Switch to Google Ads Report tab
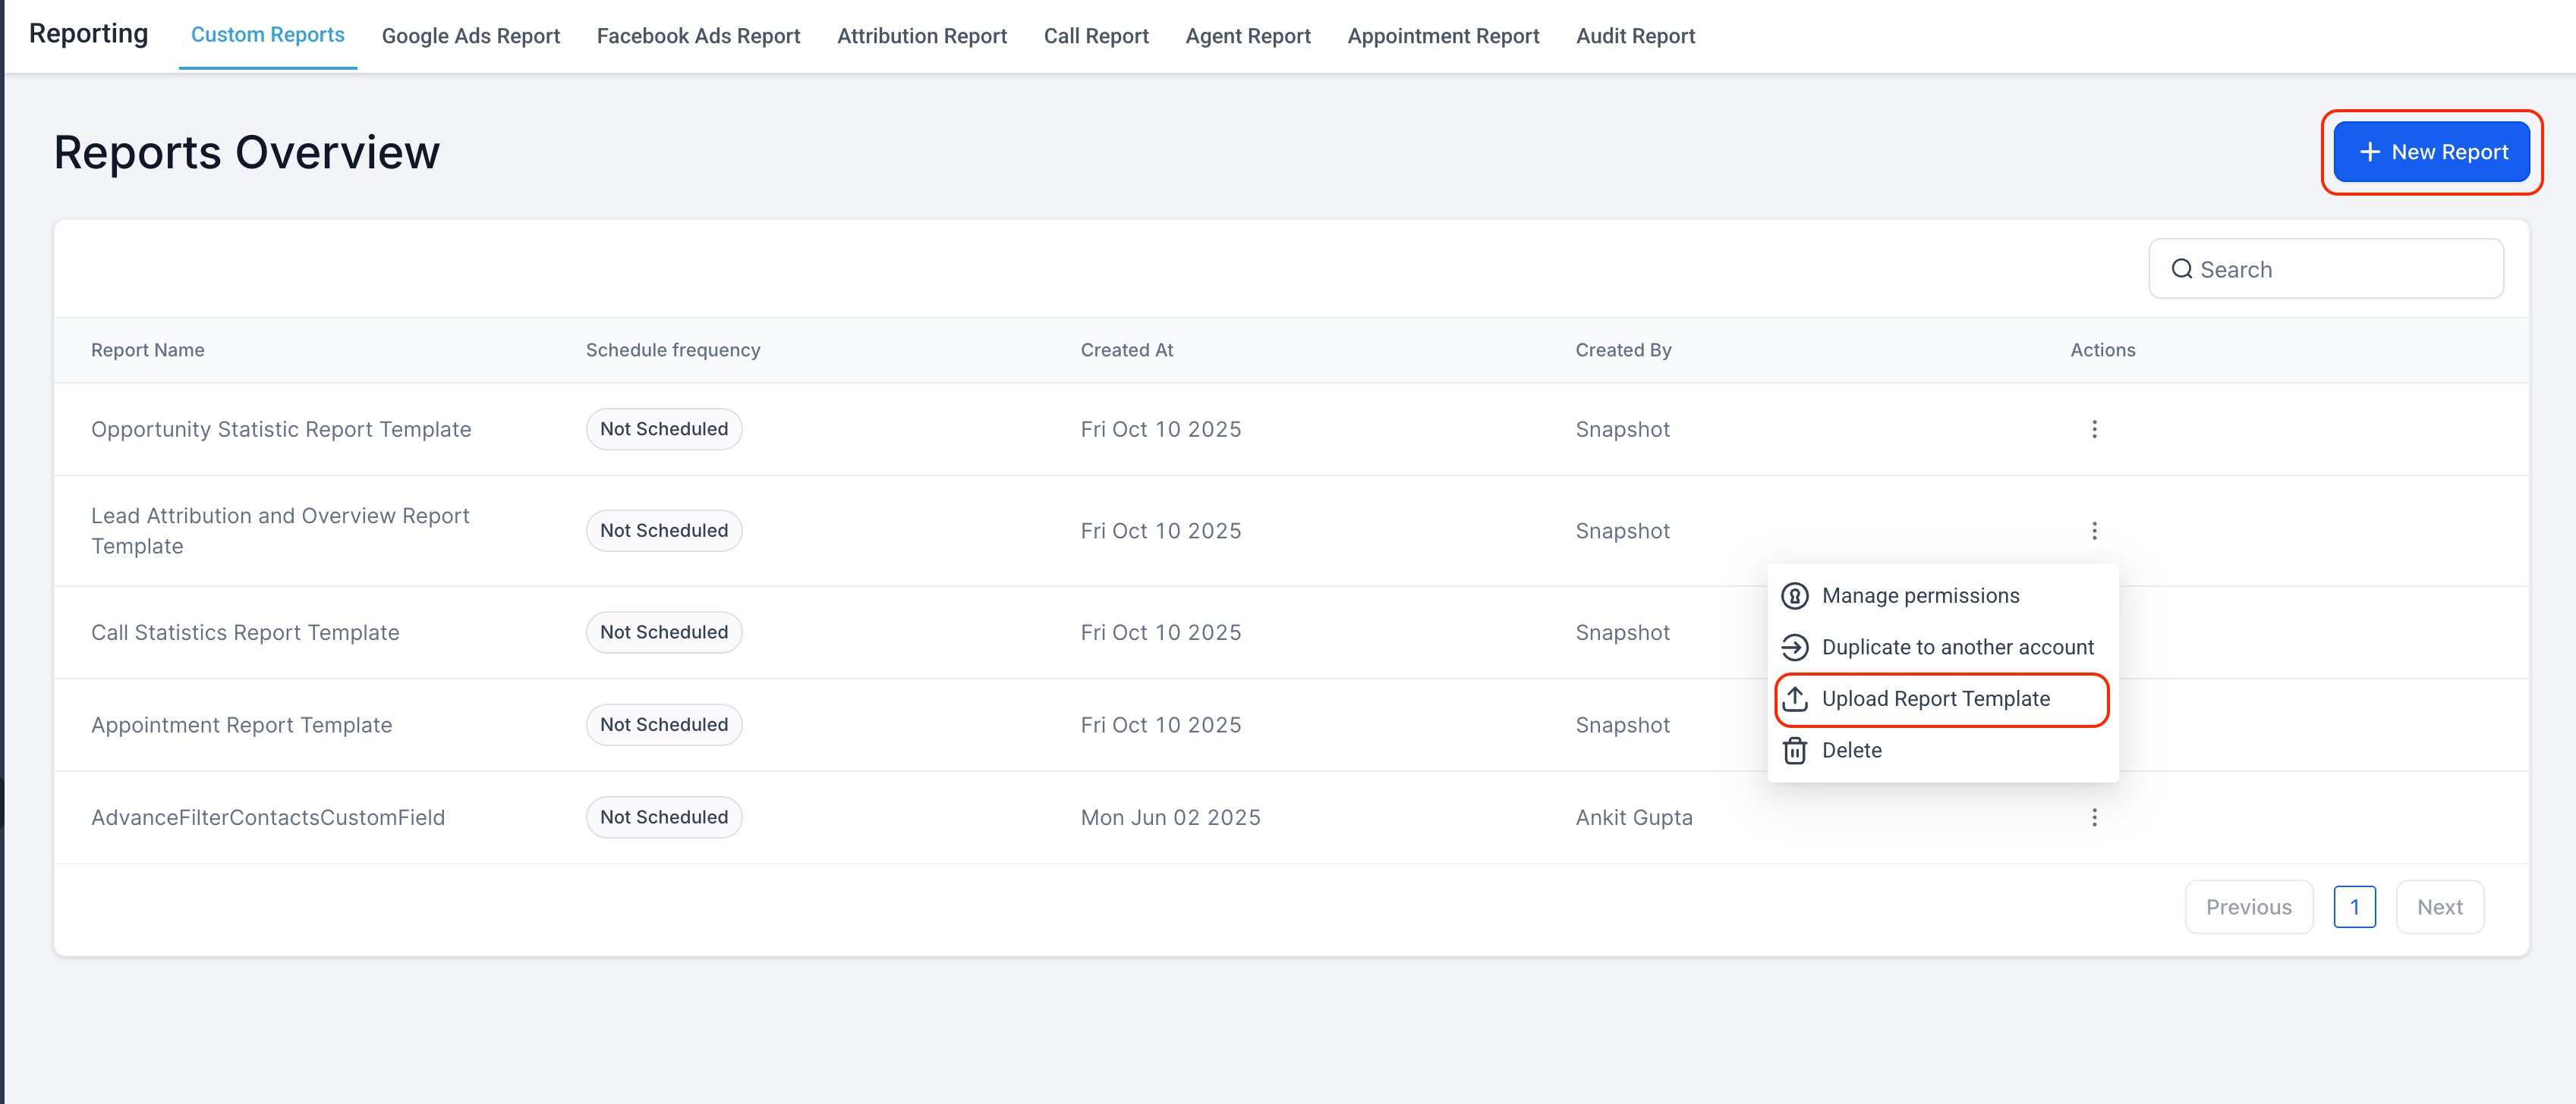 click(x=470, y=36)
